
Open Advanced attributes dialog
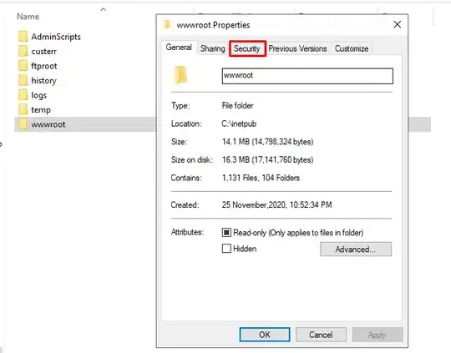click(356, 249)
